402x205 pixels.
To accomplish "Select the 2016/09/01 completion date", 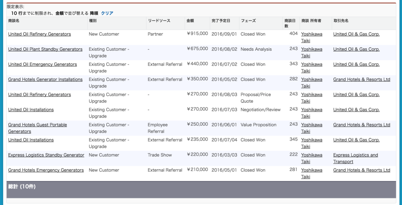I will pyautogui.click(x=224, y=34).
